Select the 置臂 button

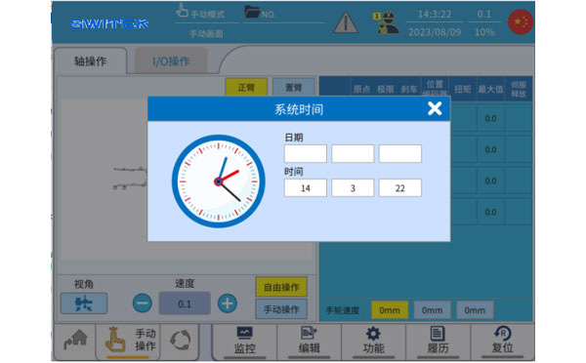(x=293, y=88)
